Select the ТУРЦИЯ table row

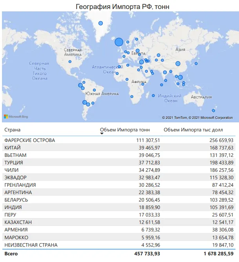pyautogui.click(x=13, y=162)
